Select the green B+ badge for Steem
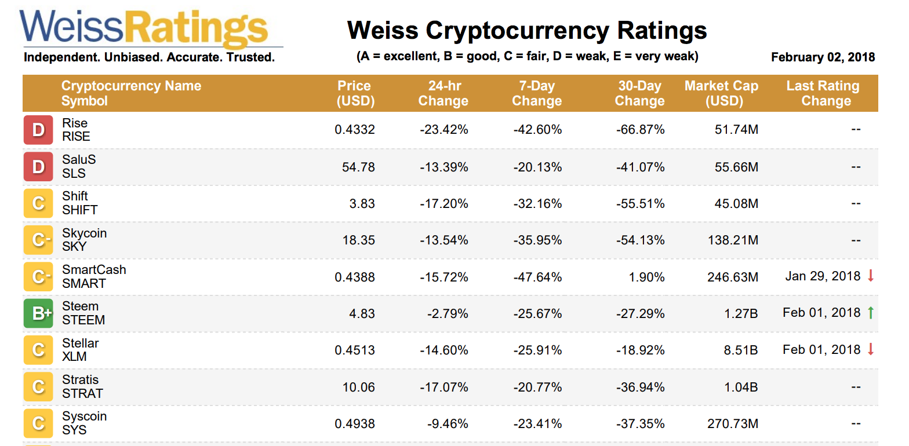This screenshot has width=909, height=446. [38, 313]
